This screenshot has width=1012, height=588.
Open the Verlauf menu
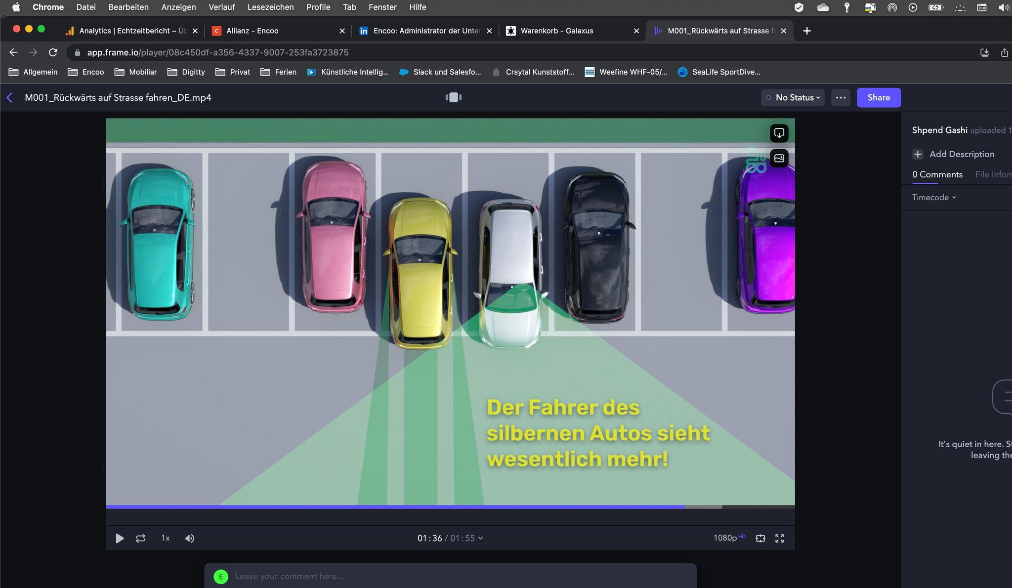(221, 7)
